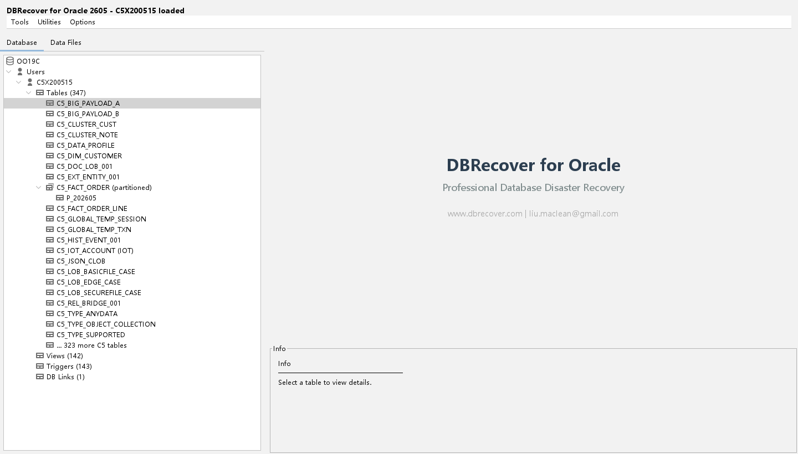This screenshot has width=798, height=454.
Task: Click the Tables (347) folder icon
Action: click(40, 93)
